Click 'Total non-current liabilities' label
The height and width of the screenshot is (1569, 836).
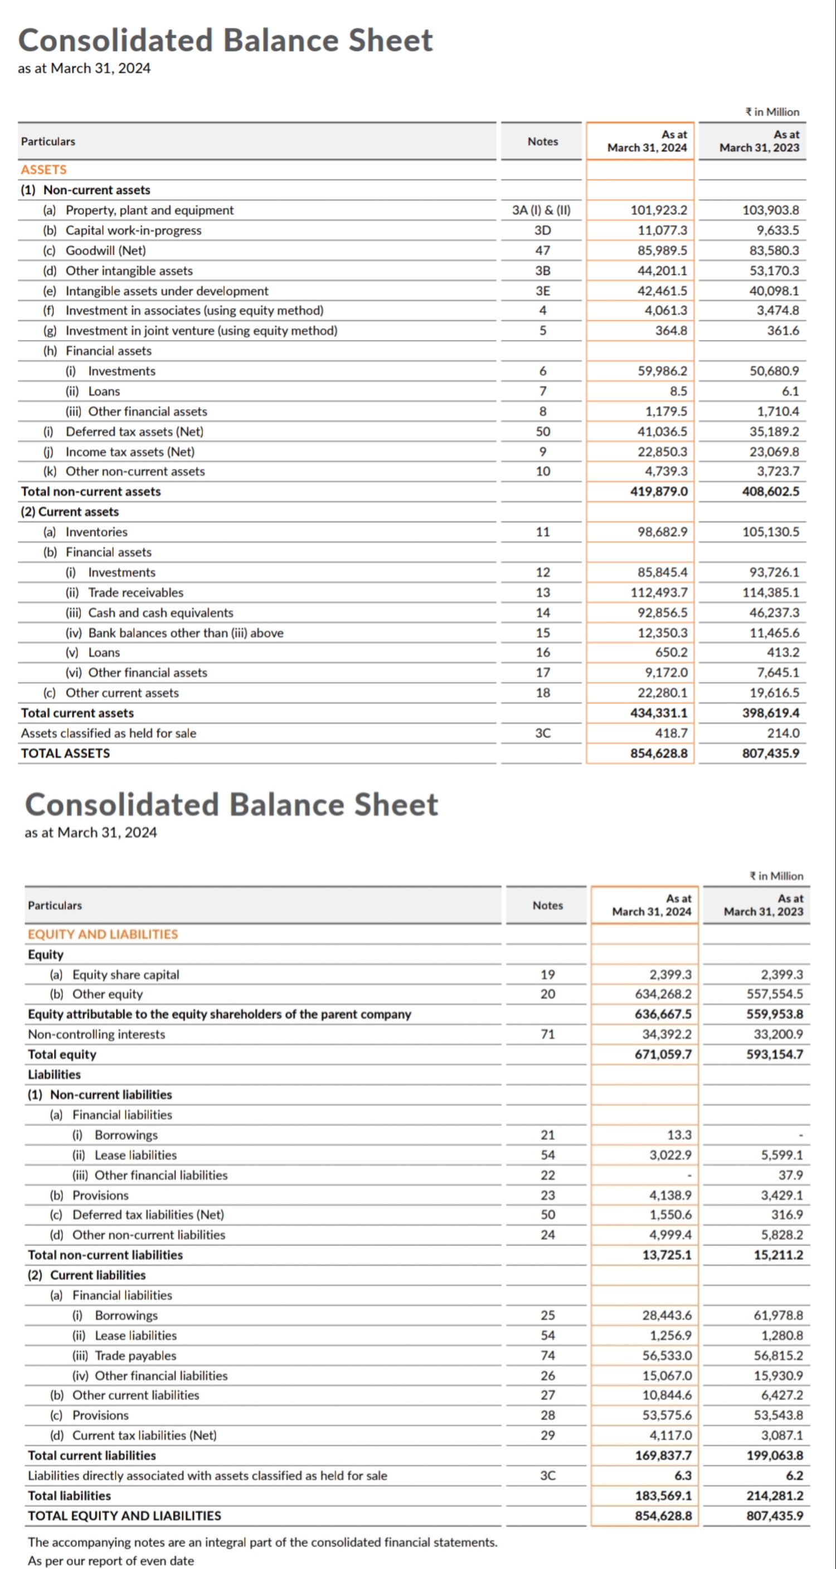tap(105, 1255)
